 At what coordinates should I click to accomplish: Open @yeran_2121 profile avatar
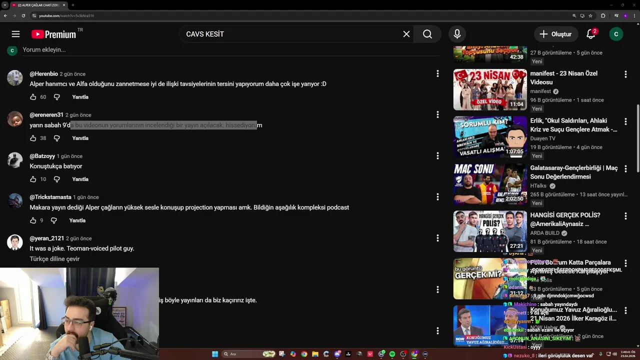15,242
